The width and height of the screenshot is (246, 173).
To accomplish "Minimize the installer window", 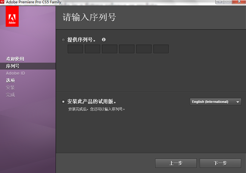I will click(220, 2).
